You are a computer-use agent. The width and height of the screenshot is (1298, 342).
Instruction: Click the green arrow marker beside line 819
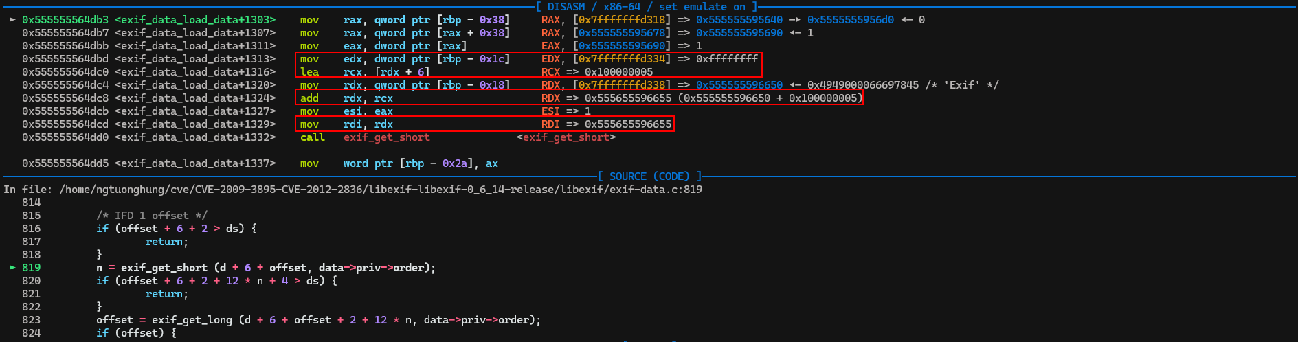[12, 268]
